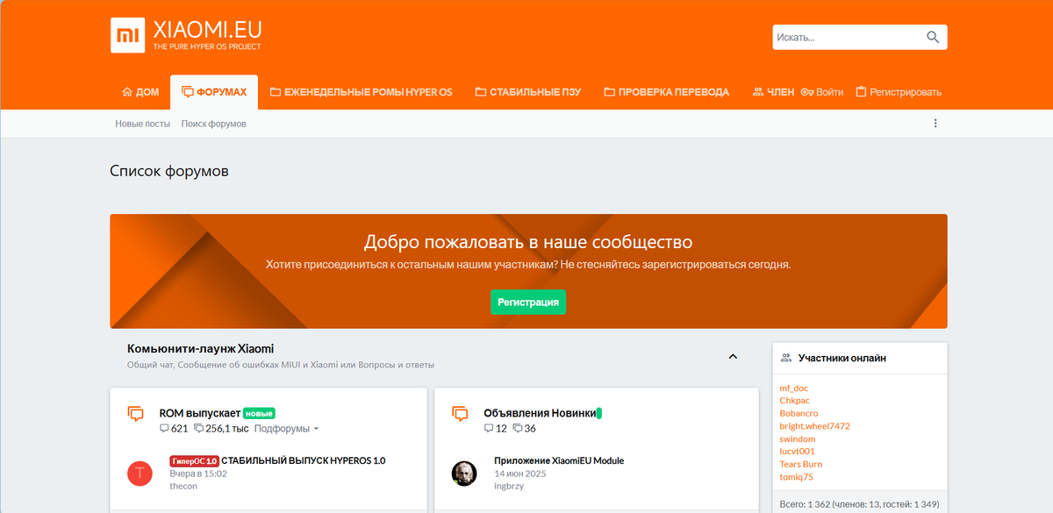Screen dimensions: 1053x513
Task: Open the Объявления Новинки forum
Action: (541, 413)
